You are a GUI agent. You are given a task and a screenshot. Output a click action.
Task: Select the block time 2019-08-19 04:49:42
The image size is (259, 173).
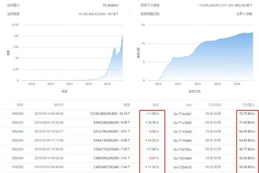49,113
